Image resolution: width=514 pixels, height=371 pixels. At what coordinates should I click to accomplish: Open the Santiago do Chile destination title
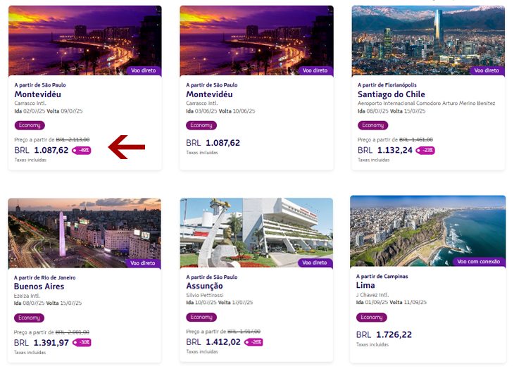pos(391,94)
